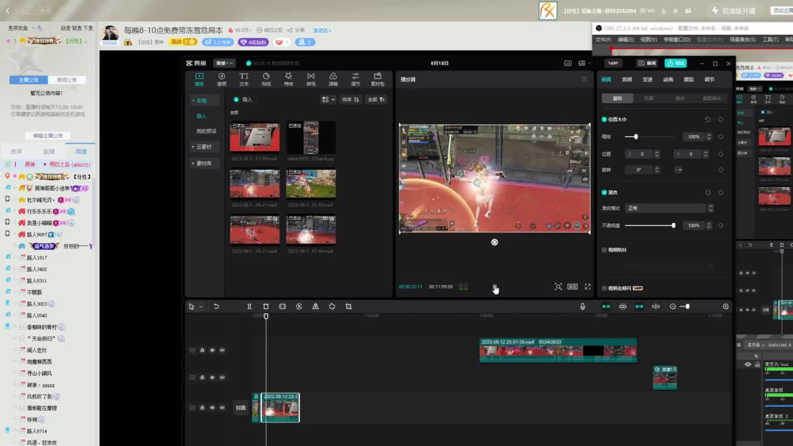Expand the 素材库 sidebar section
This screenshot has height=446, width=793.
pyautogui.click(x=204, y=164)
